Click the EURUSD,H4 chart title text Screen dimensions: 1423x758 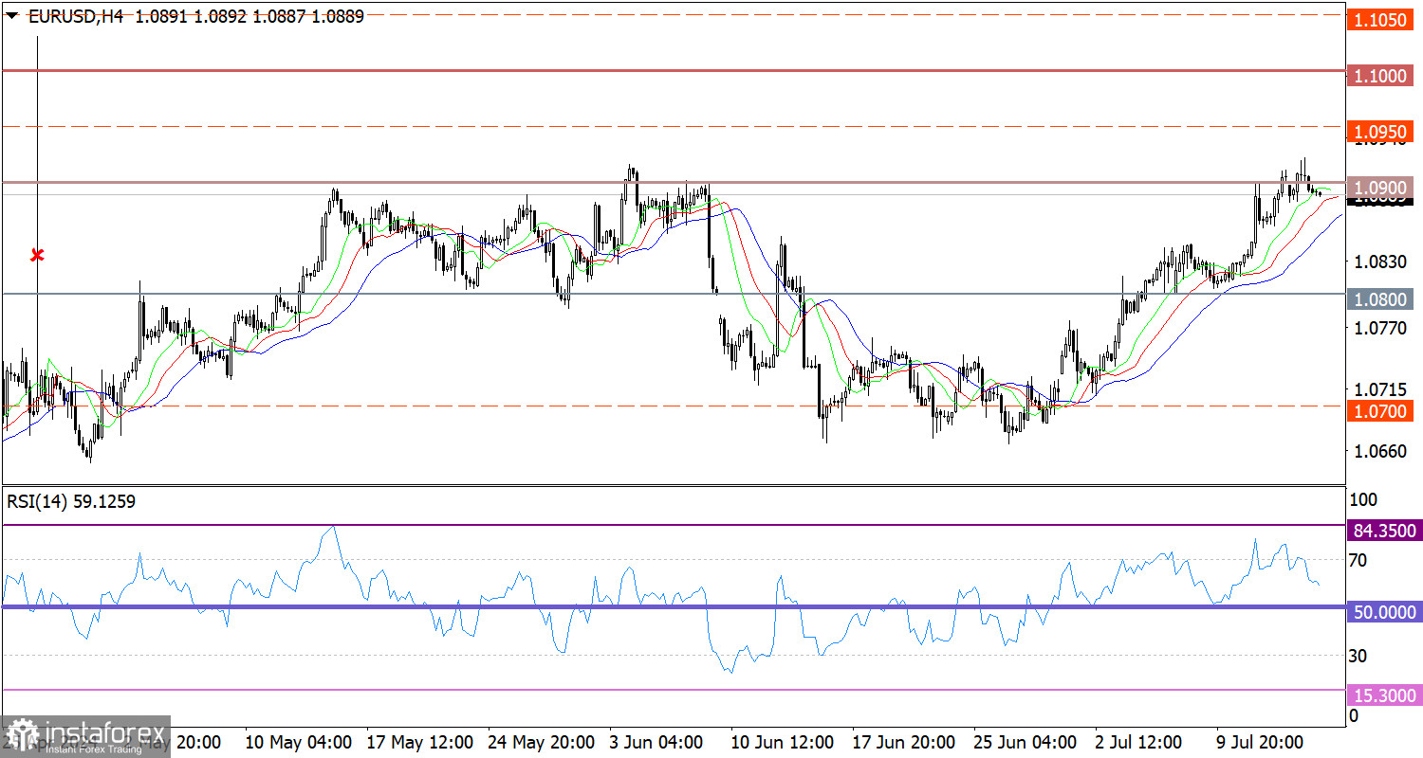click(x=77, y=15)
